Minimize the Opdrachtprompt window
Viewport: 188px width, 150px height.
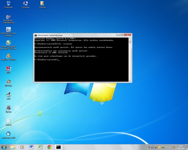118,35
